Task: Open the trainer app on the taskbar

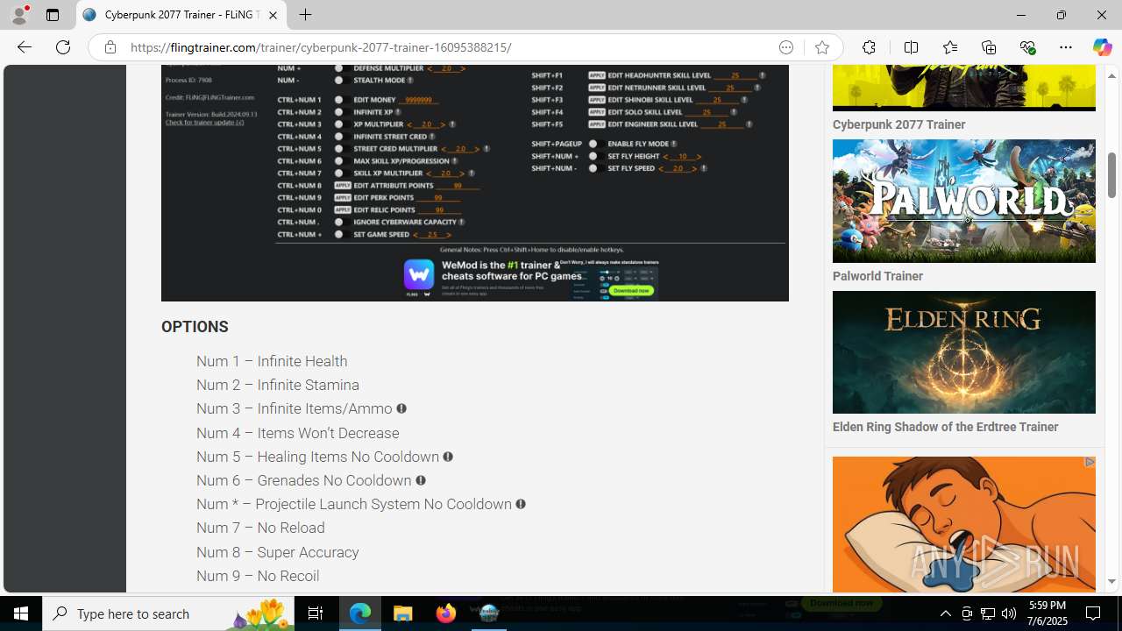Action: pos(488,613)
